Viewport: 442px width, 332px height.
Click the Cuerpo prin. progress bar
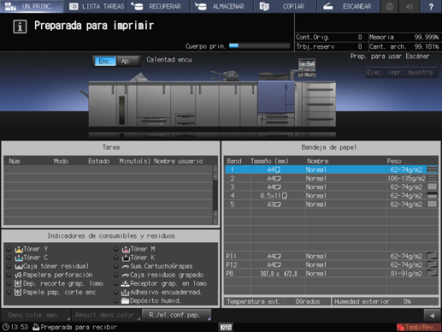pos(259,46)
